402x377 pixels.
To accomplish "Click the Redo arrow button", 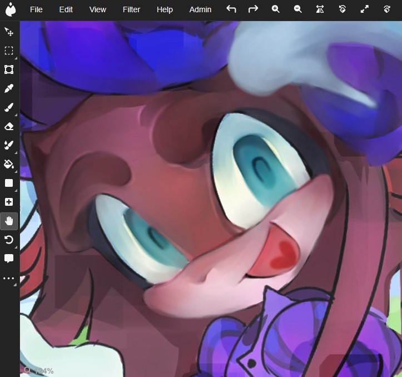I will [253, 9].
